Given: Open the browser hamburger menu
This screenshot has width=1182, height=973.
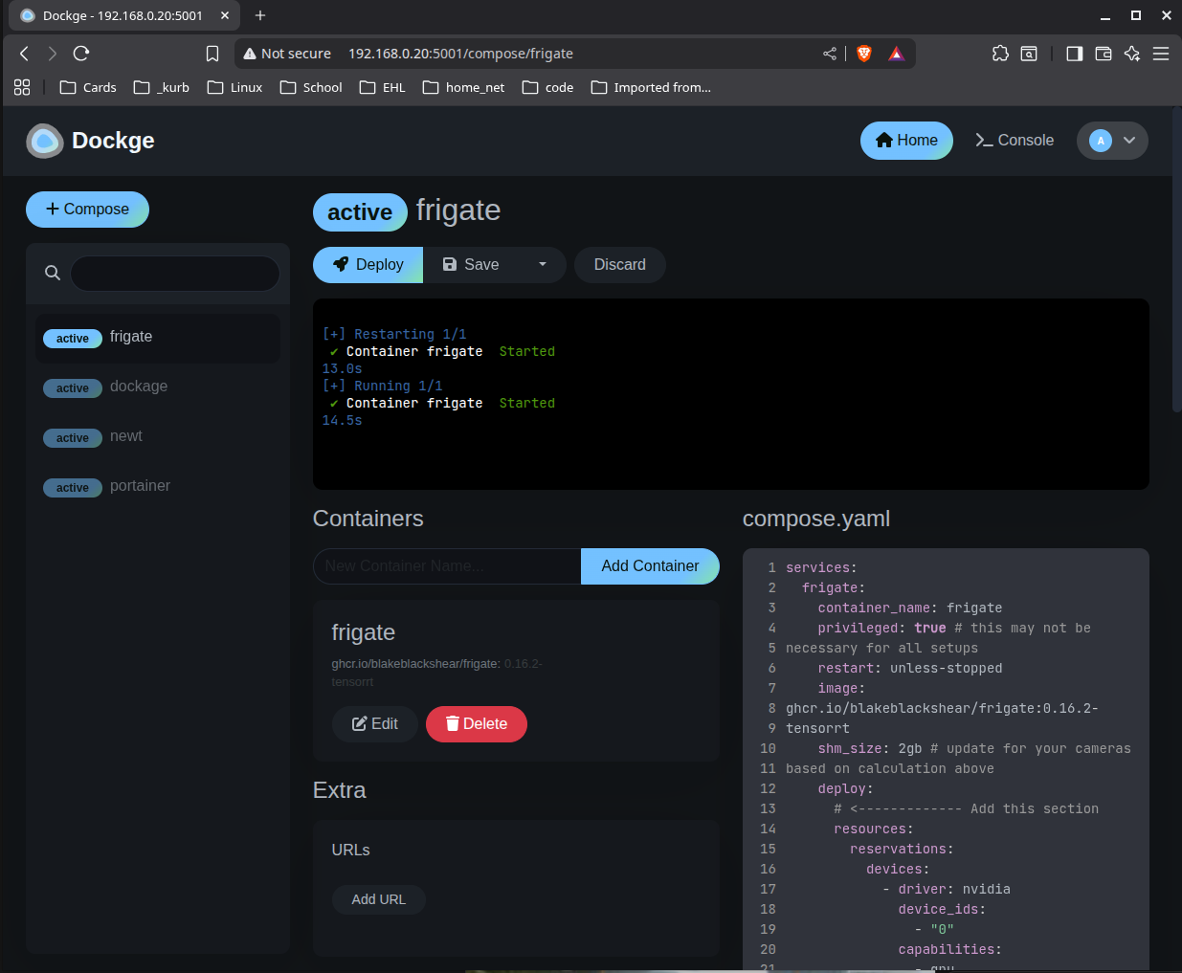Looking at the screenshot, I should (x=1161, y=54).
